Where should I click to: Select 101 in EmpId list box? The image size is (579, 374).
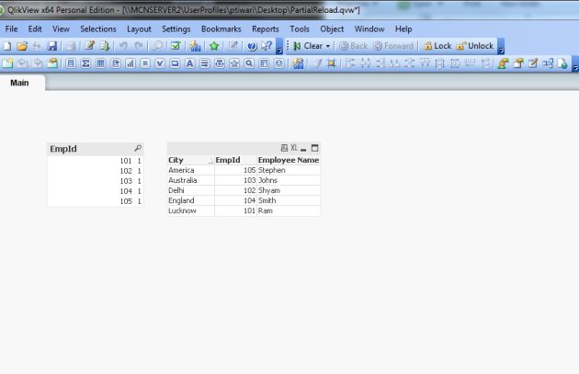tap(95, 161)
